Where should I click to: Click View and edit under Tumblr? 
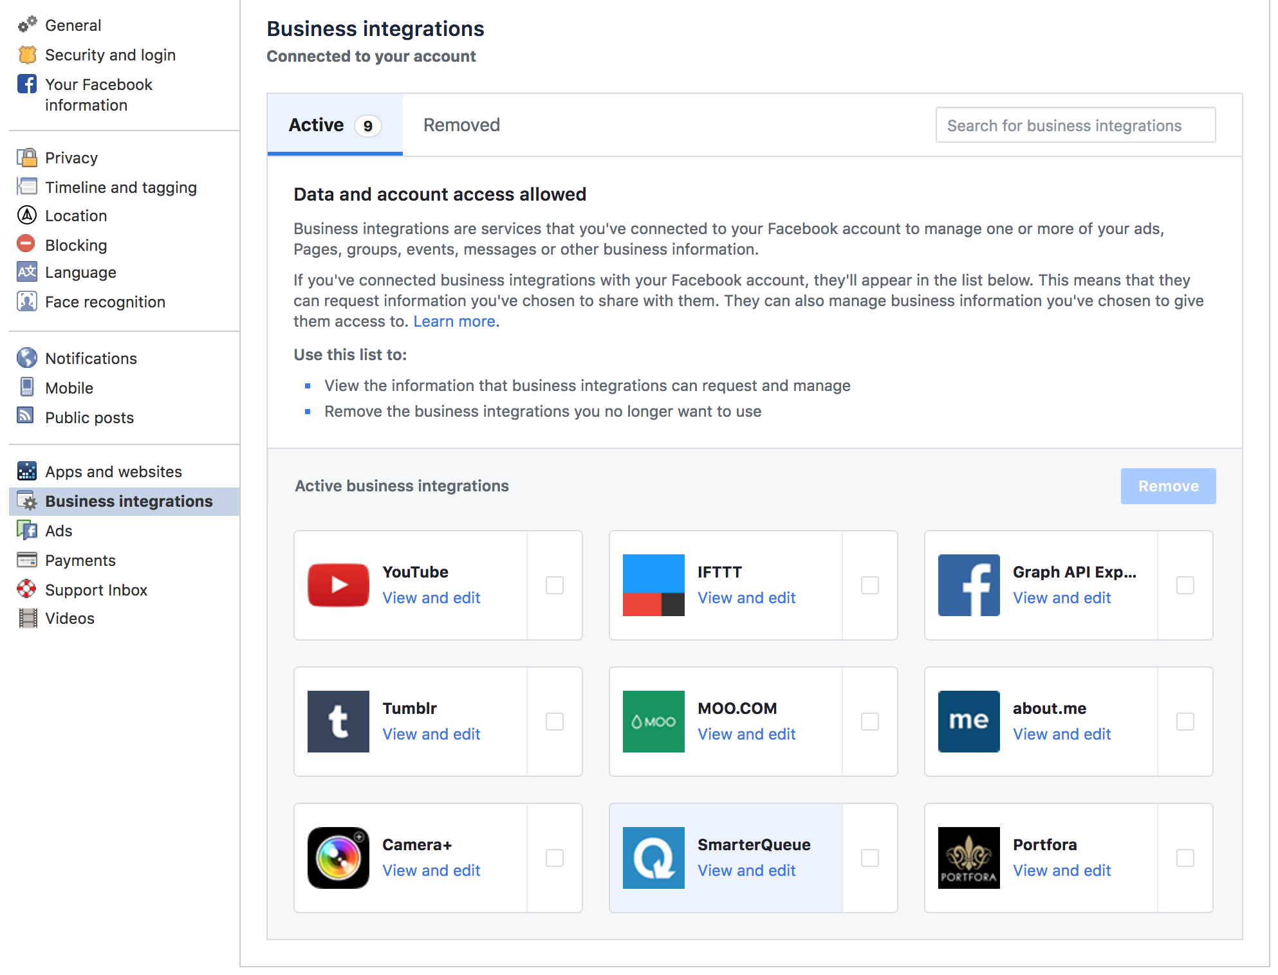tap(431, 734)
